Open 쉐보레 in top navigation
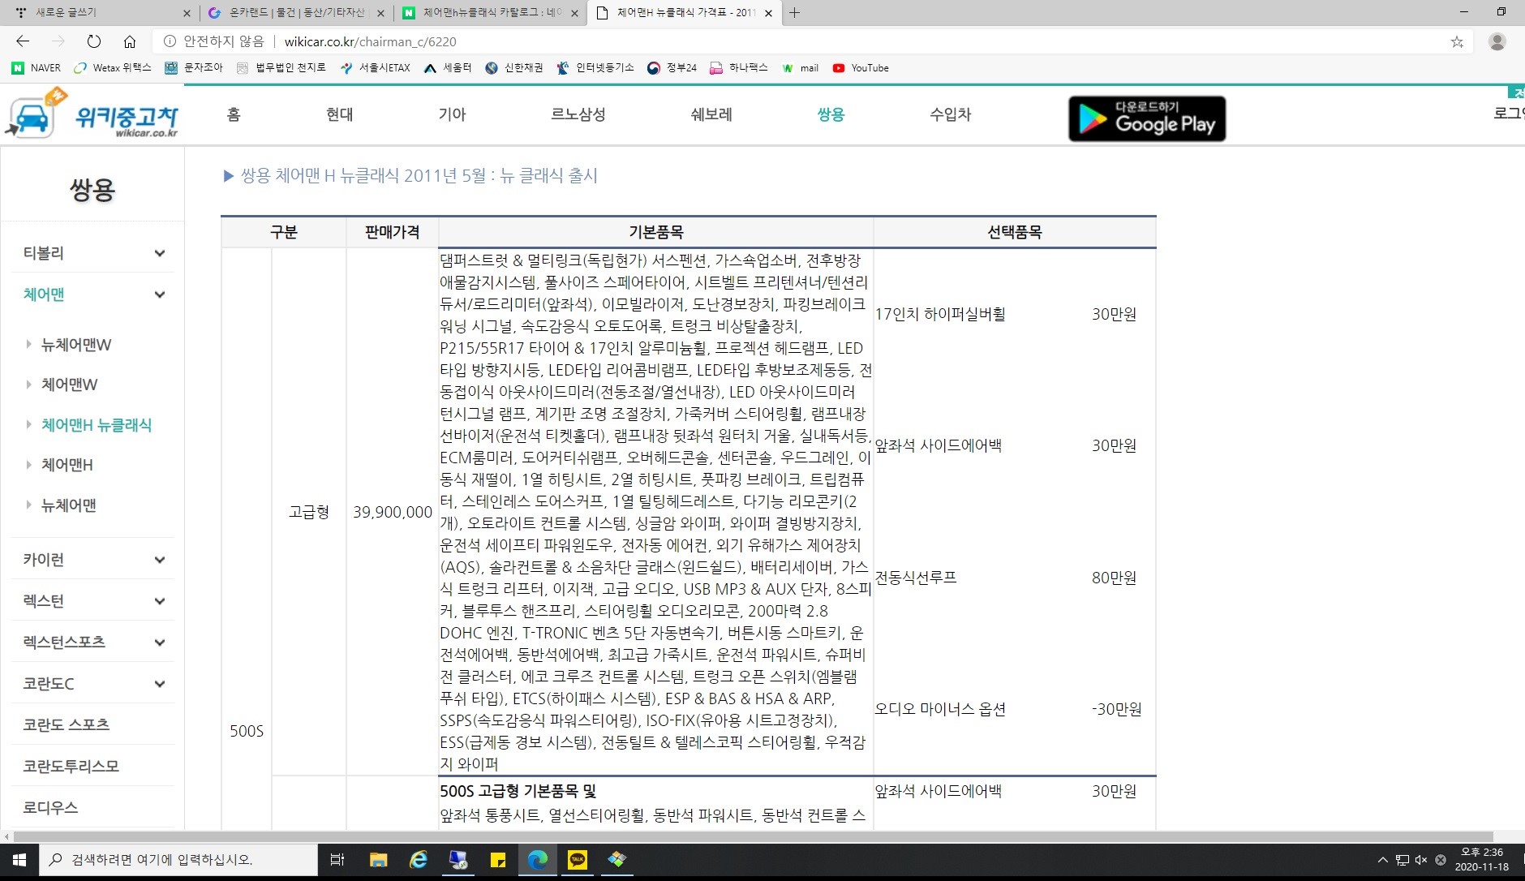1525x881 pixels. coord(711,114)
